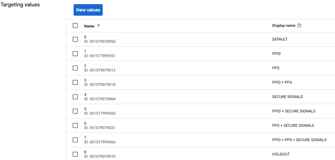Mark the checkbox for value 4
The height and width of the screenshot is (160, 335).
pyautogui.click(x=75, y=97)
